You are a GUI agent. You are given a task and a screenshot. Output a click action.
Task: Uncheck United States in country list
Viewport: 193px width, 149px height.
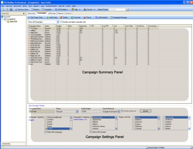coord(91,117)
